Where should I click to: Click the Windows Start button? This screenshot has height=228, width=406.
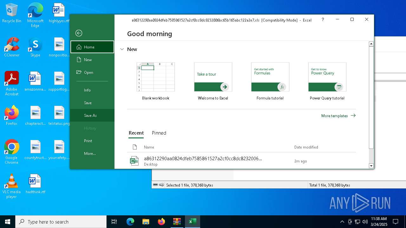(x=8, y=222)
